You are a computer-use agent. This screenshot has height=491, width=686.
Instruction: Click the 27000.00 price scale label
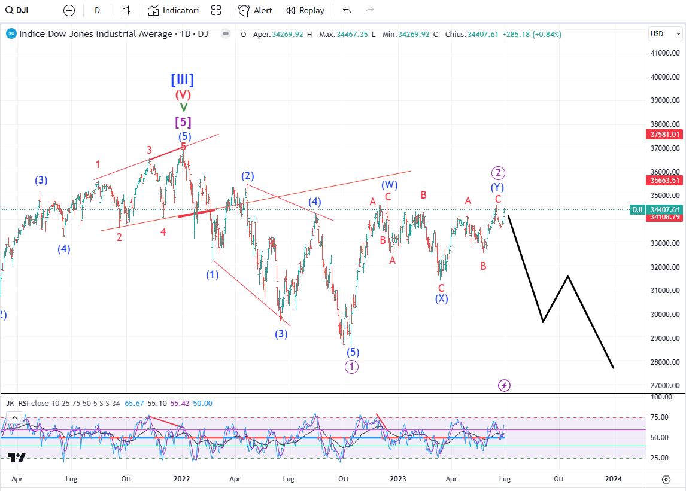pyautogui.click(x=665, y=385)
